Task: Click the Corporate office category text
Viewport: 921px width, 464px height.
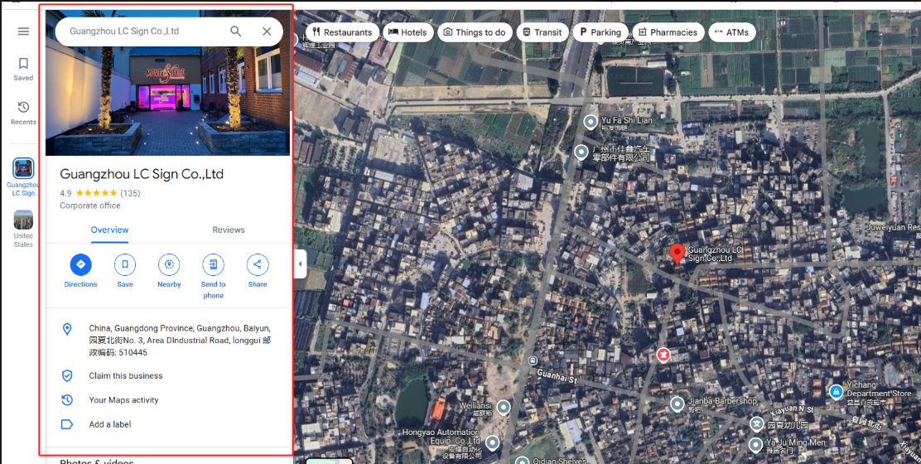Action: coord(90,205)
